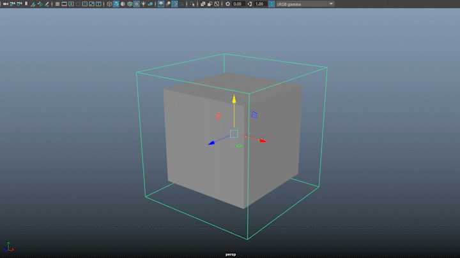Toggle the Safe Action display
460x258 pixels.
click(91, 4)
